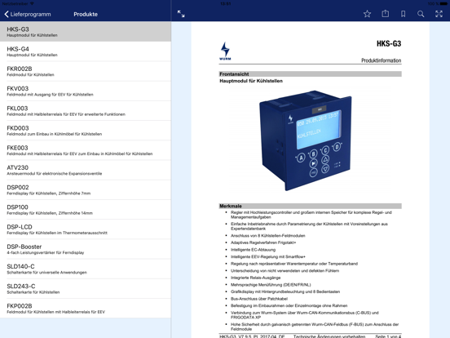
Task: Select HKS-G4 product row
Action: pos(86,51)
